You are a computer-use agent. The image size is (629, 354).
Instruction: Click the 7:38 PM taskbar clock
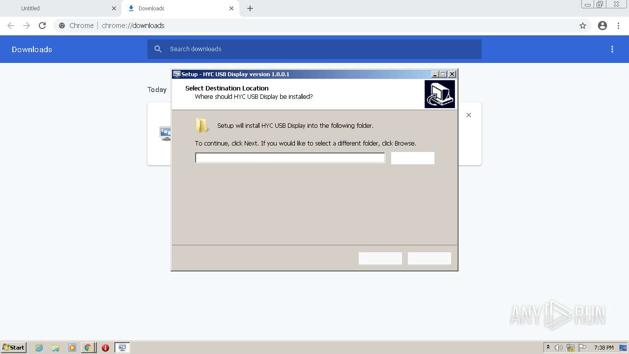(x=603, y=348)
